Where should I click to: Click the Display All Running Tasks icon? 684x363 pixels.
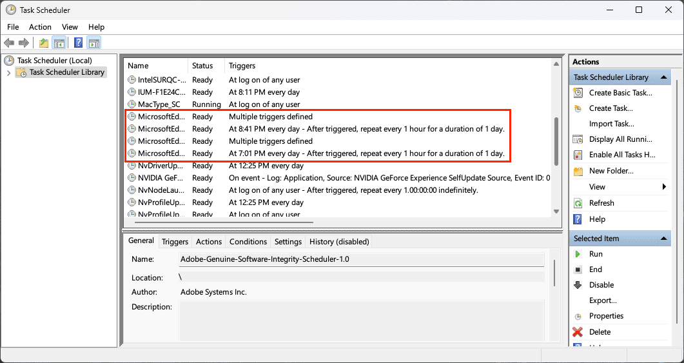(x=578, y=139)
